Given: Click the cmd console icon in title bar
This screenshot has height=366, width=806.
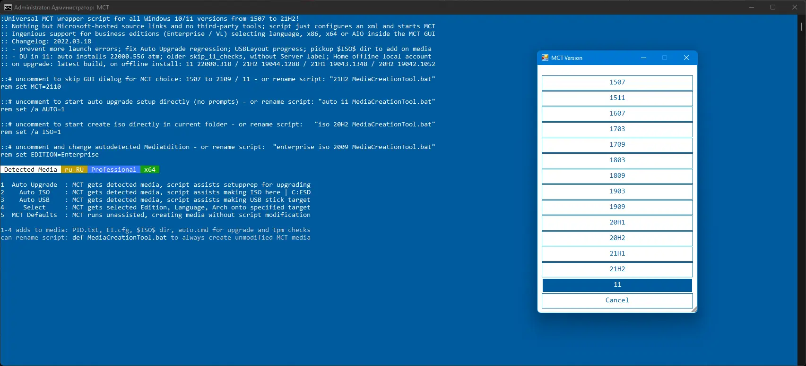Looking at the screenshot, I should tap(8, 7).
